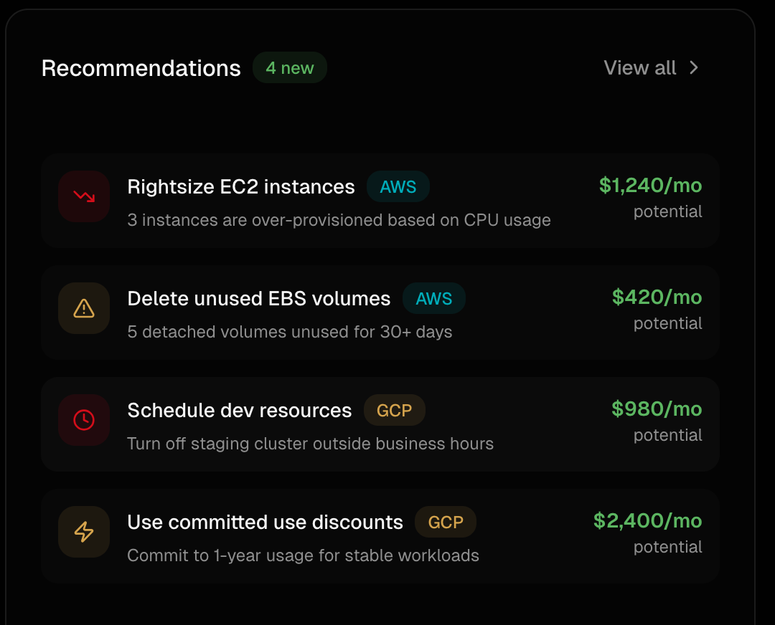Select the warning triangle icon beside Delete unused EBS volumes
This screenshot has height=625, width=775.
point(83,308)
